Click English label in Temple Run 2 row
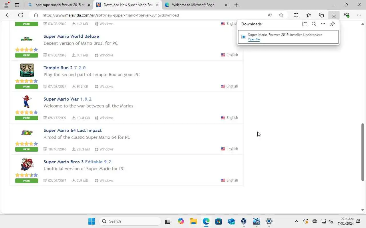366x228 pixels. tap(232, 86)
